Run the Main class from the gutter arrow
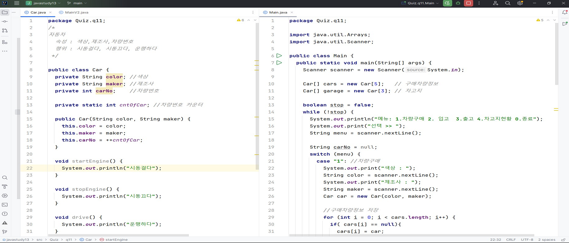The width and height of the screenshot is (569, 243). point(279,56)
